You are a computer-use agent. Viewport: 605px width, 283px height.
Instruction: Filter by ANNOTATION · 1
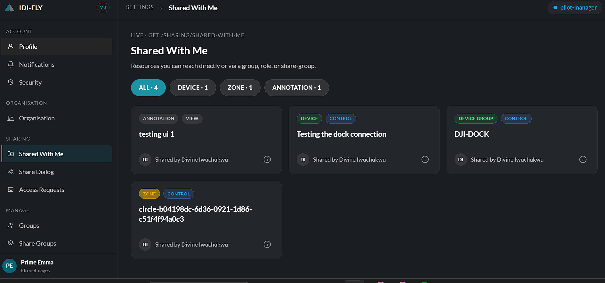click(296, 88)
